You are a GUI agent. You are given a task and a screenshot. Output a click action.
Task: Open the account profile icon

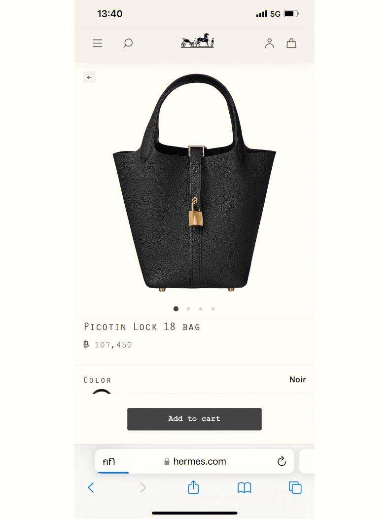(269, 43)
